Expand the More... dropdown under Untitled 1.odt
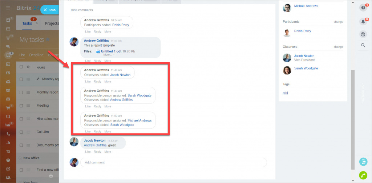 109,55
